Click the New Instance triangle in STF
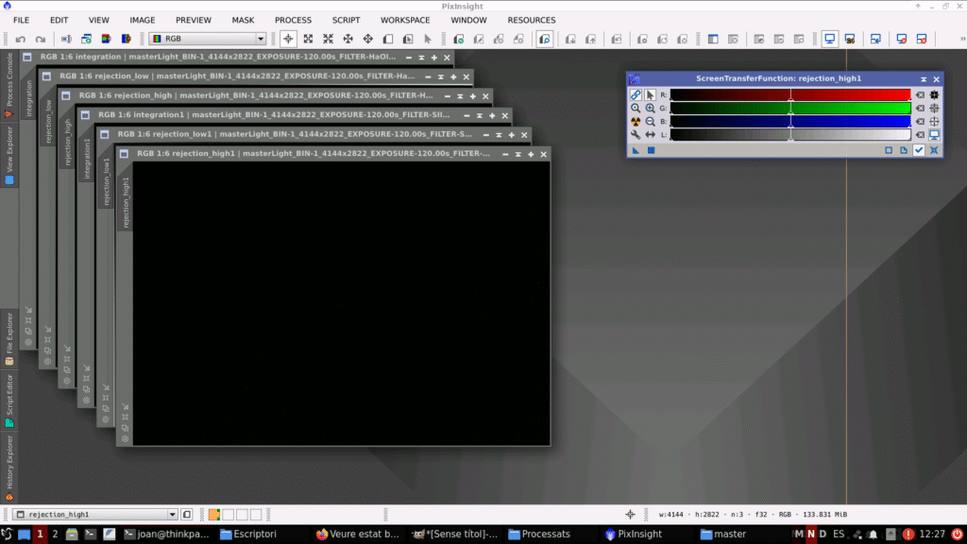This screenshot has height=544, width=967. point(636,150)
